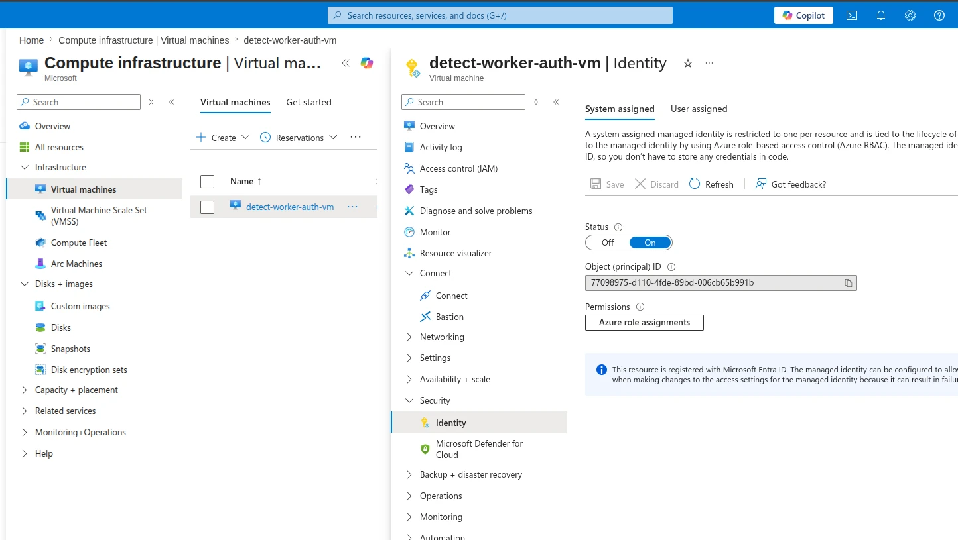Open Disks item in left menu
The height and width of the screenshot is (540, 958).
tap(60, 327)
